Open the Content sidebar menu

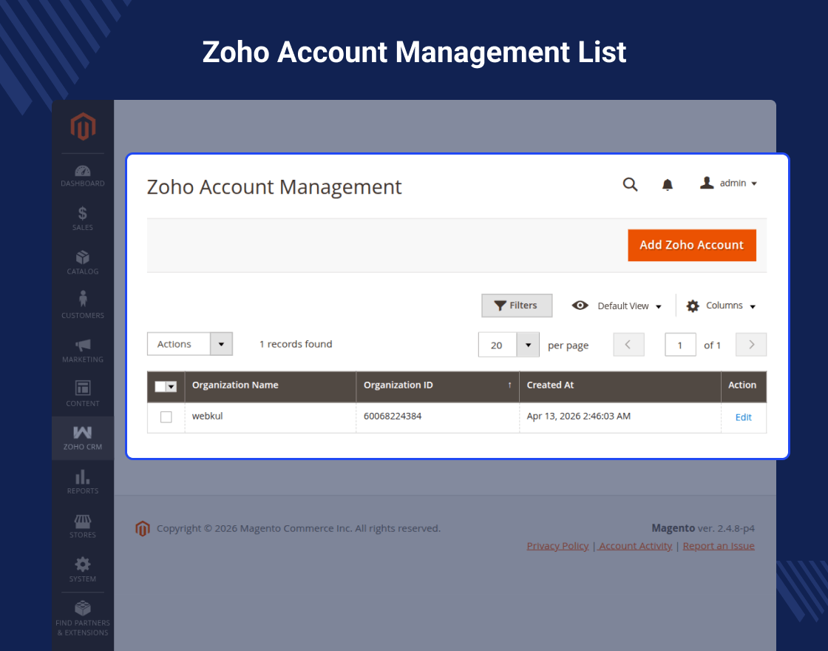coord(83,394)
